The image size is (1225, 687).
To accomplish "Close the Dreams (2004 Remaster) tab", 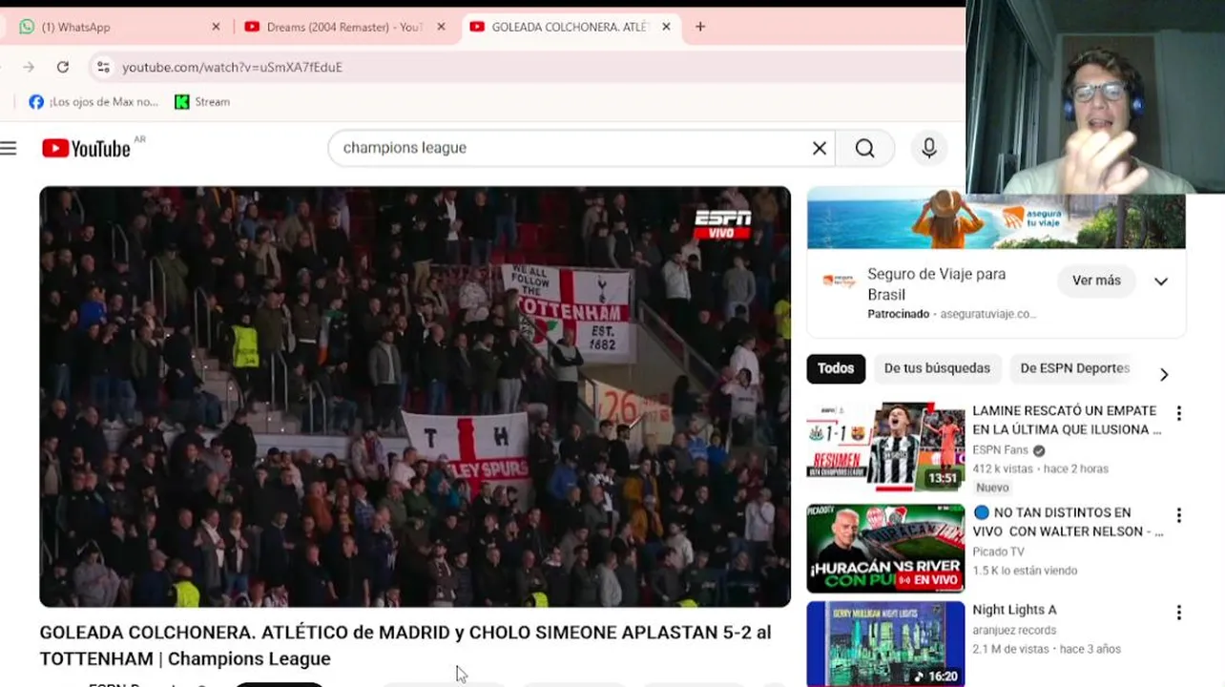I will (x=441, y=27).
